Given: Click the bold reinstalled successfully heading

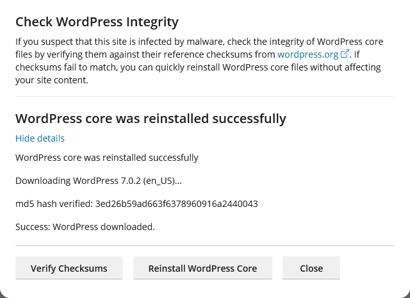Looking at the screenshot, I should (x=151, y=119).
